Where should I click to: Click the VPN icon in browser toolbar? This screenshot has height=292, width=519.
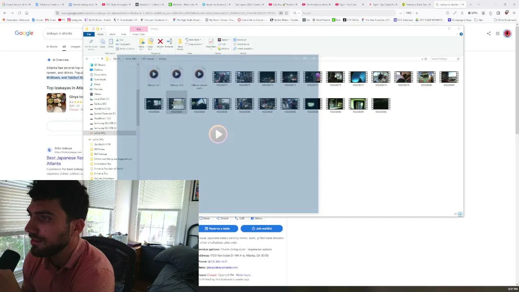coord(473,13)
